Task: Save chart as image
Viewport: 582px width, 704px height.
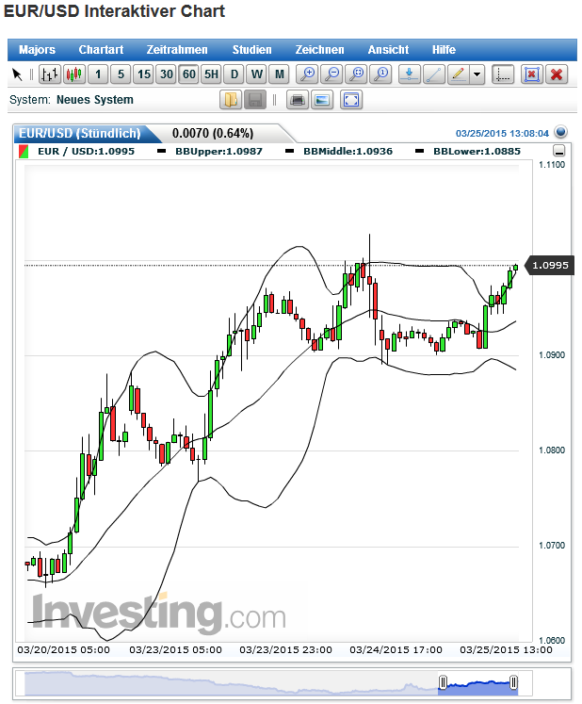Action: [x=322, y=100]
